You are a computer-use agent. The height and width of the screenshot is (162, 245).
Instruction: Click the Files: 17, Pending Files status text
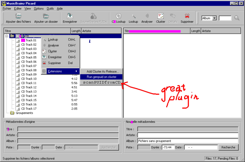(222, 158)
